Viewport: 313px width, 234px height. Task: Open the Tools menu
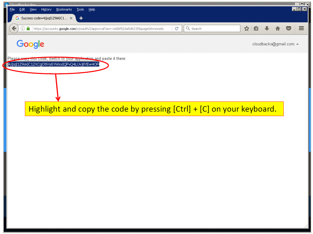(x=80, y=9)
